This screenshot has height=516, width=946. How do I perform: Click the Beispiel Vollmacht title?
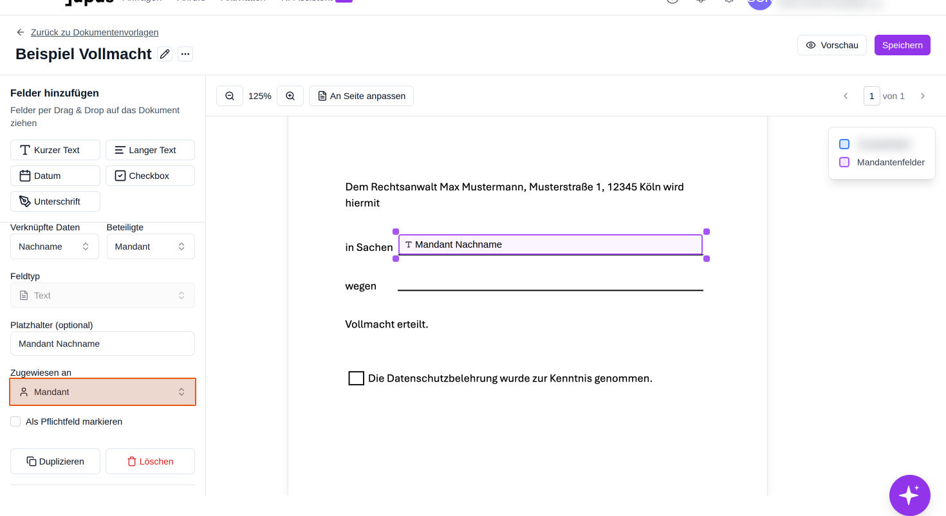[84, 54]
